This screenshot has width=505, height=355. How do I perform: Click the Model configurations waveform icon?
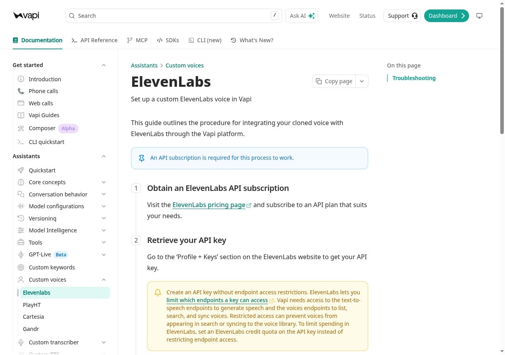[x=21, y=206]
